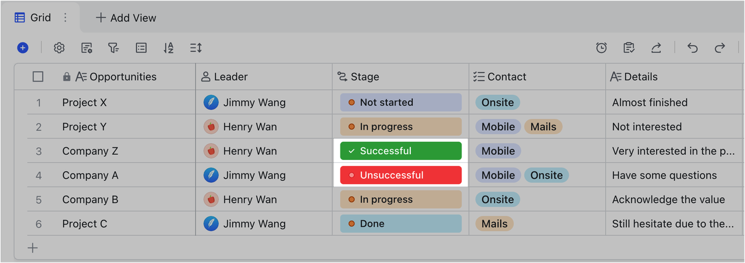
Task: Click the undo arrow
Action: click(692, 48)
